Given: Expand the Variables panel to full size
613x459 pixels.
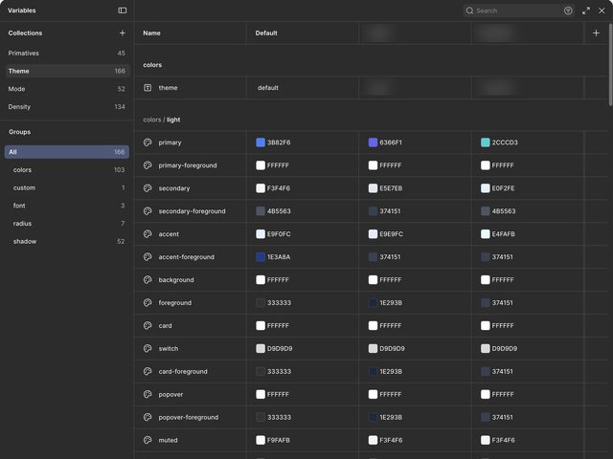Looking at the screenshot, I should coord(585,11).
